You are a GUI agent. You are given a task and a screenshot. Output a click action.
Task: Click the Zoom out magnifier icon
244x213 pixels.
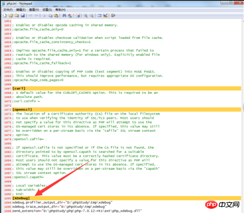(x=92, y=16)
